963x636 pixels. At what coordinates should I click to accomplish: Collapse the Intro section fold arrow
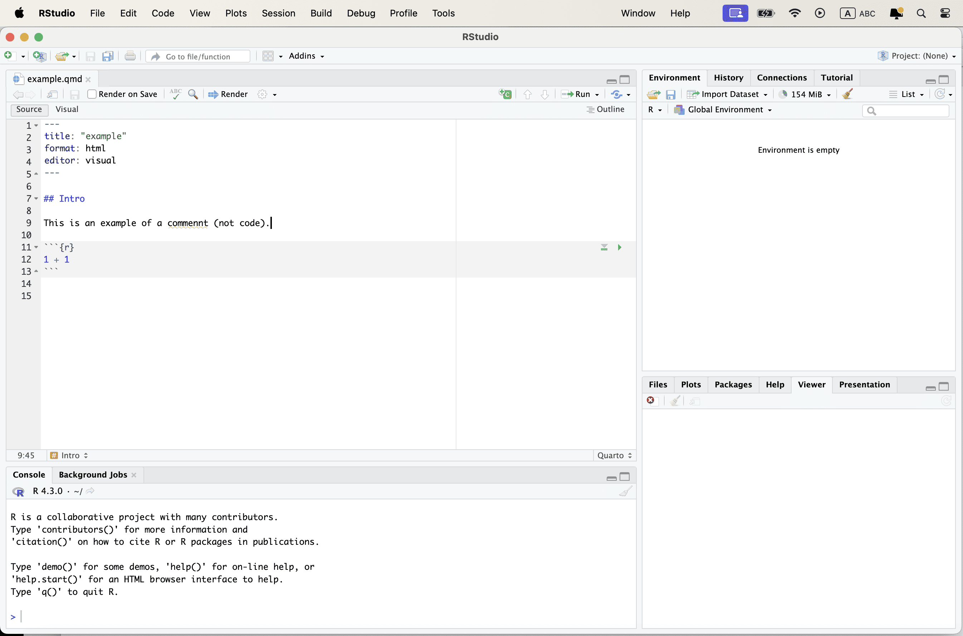(x=36, y=198)
